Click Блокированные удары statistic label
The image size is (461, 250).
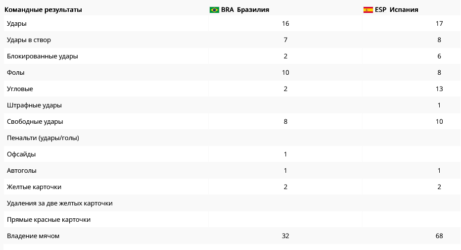43,56
